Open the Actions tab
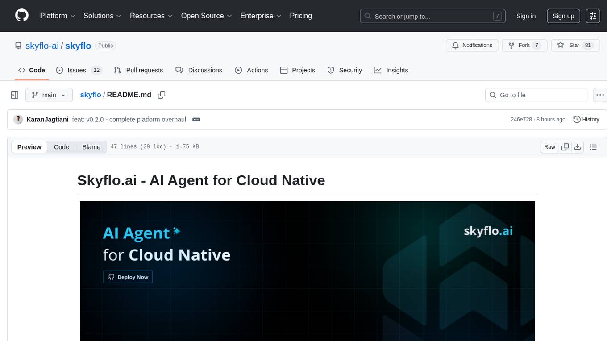 (251, 70)
